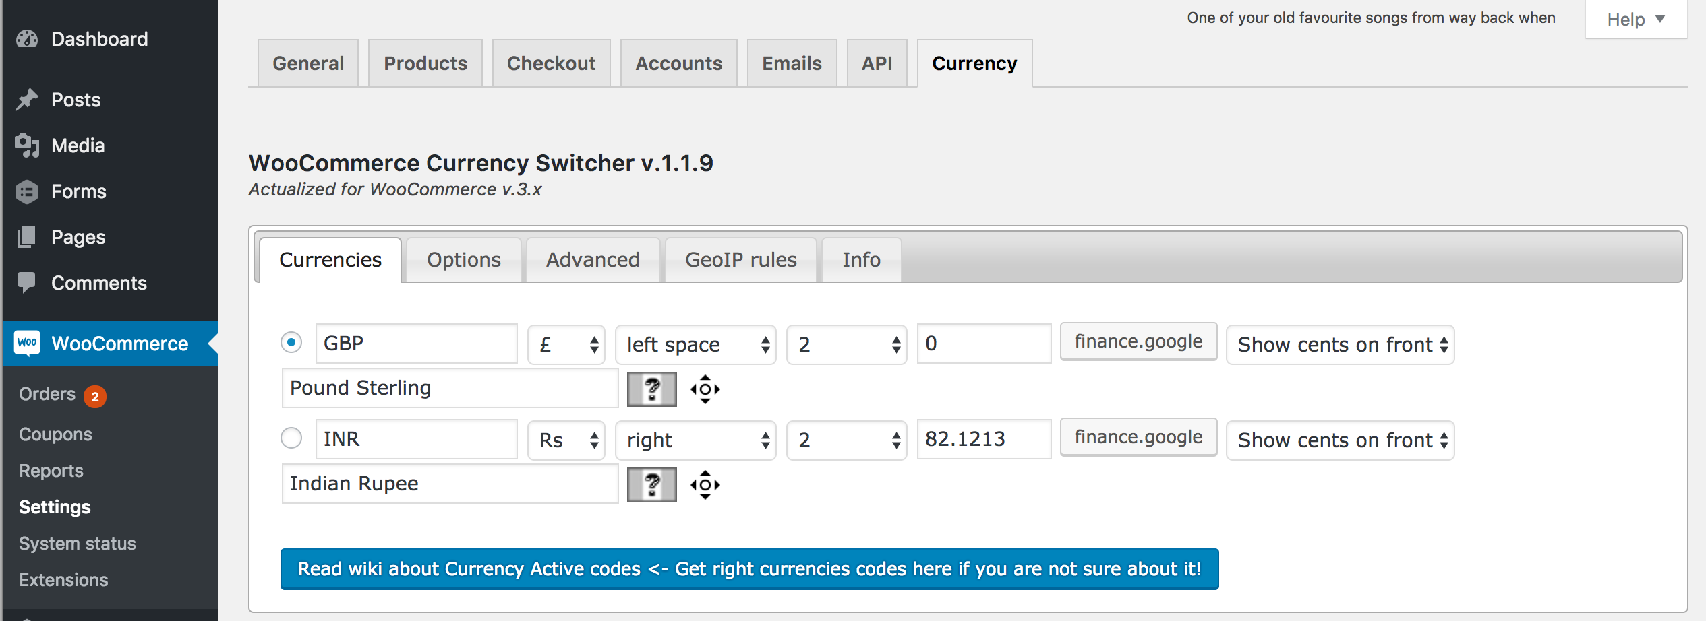This screenshot has width=1706, height=621.
Task: Open the decimals dropdown in INR row
Action: click(x=847, y=440)
